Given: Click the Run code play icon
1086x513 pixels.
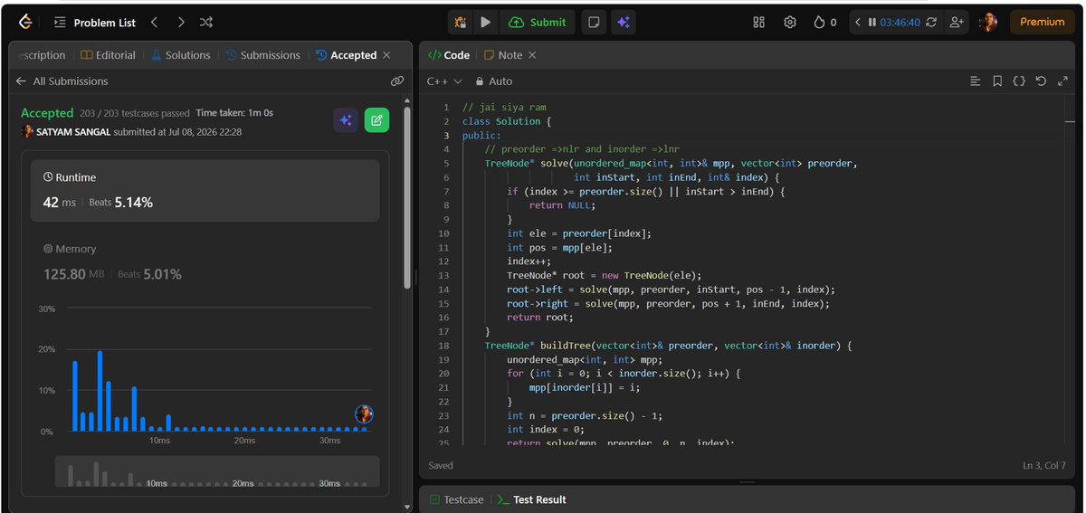Looking at the screenshot, I should coord(486,23).
